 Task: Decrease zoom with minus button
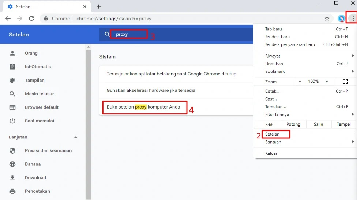300,81
